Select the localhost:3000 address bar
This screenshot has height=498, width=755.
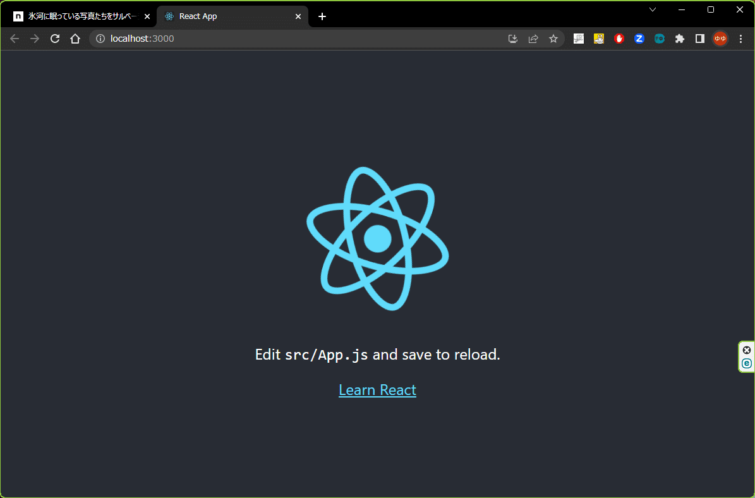click(299, 39)
